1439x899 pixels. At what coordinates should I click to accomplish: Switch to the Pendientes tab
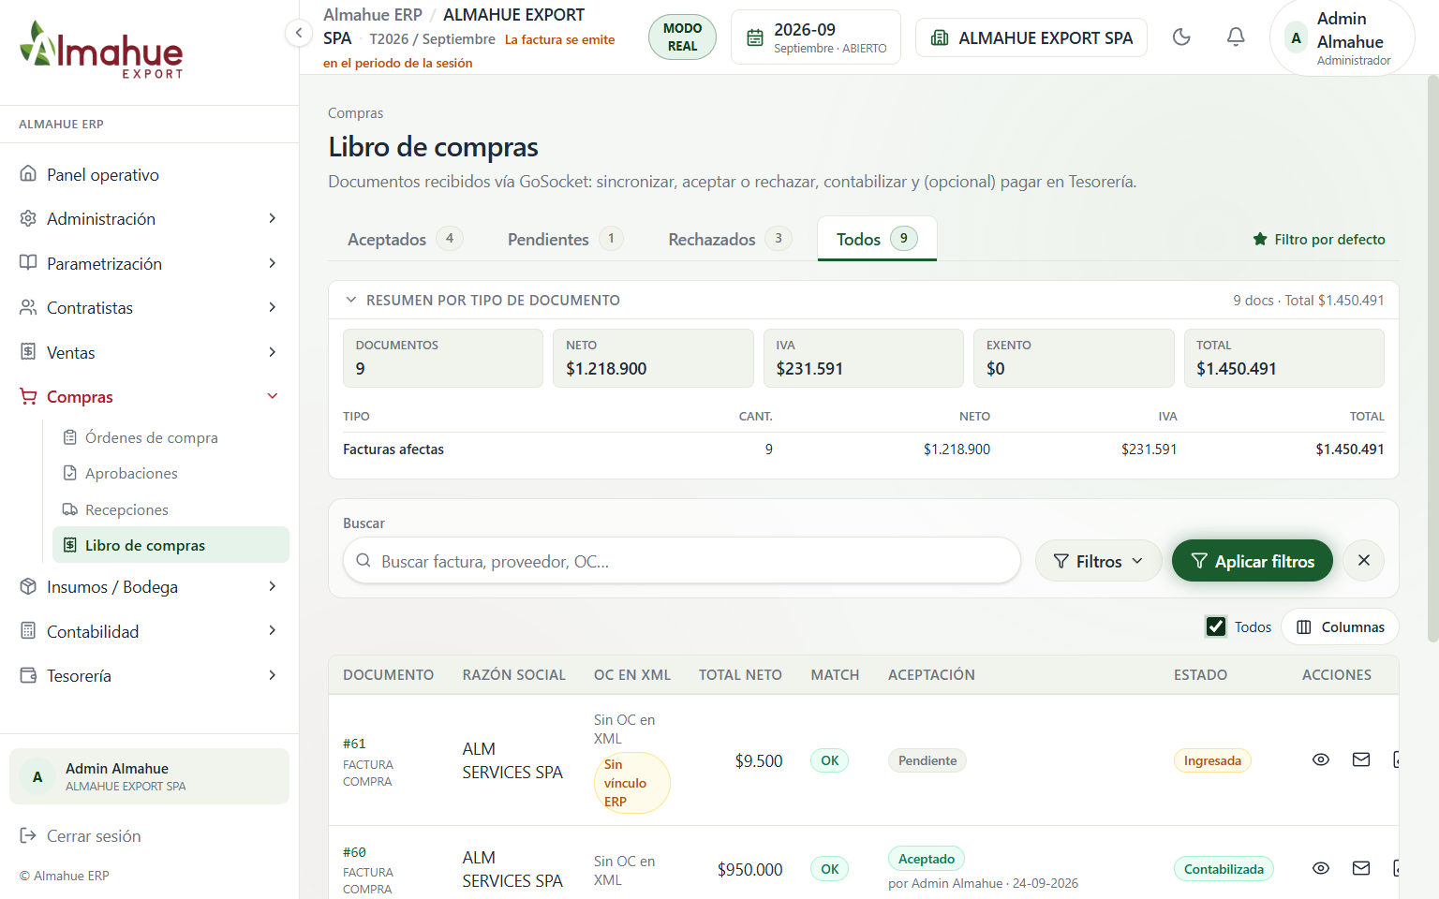click(x=565, y=239)
